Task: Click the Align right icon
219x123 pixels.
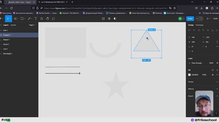Action: [198, 30]
